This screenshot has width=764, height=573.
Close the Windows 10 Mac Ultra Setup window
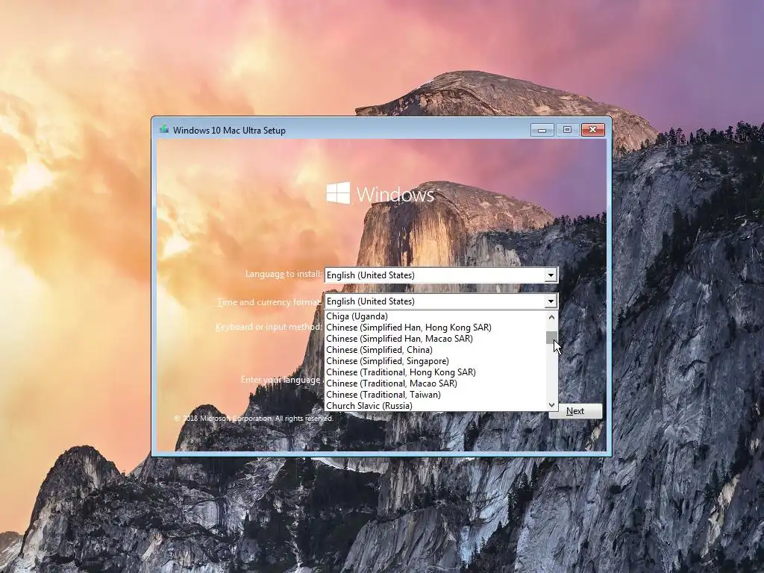[x=592, y=130]
